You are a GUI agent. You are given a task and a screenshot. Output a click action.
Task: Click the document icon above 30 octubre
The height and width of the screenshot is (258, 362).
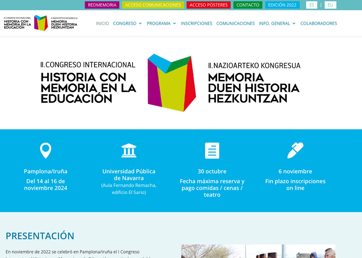pos(212,150)
